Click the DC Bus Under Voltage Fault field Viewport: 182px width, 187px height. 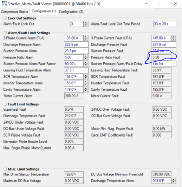(x=74, y=129)
